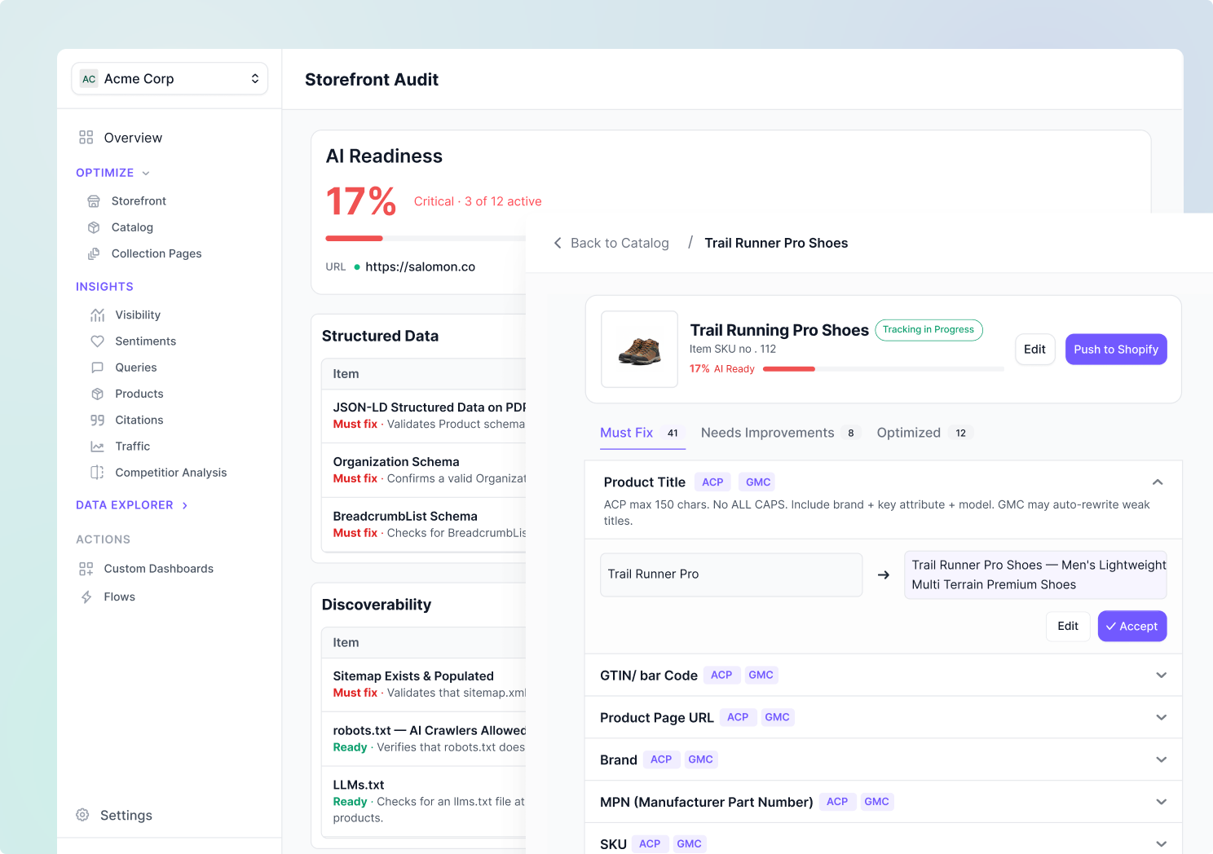Accept the suggested product title
The height and width of the screenshot is (854, 1213).
pyautogui.click(x=1132, y=627)
